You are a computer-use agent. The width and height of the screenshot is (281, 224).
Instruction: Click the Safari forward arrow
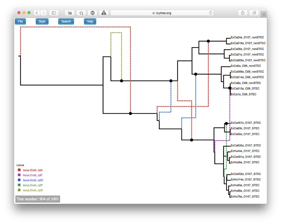point(44,13)
